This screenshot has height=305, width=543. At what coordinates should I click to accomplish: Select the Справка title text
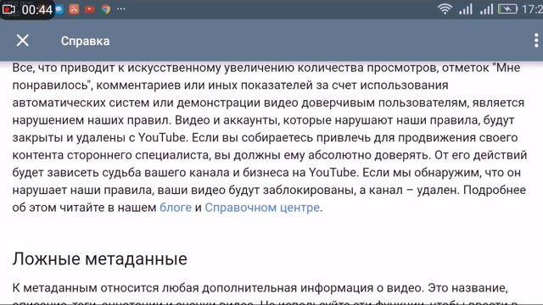(85, 41)
